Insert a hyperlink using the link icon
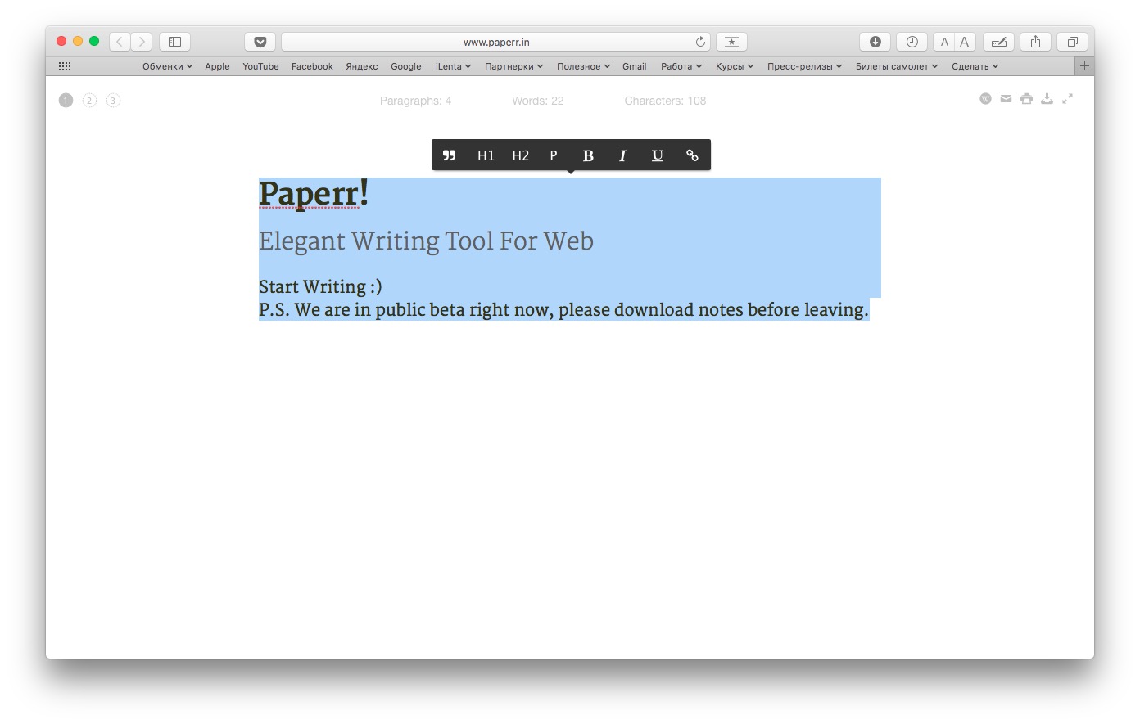 pyautogui.click(x=692, y=155)
